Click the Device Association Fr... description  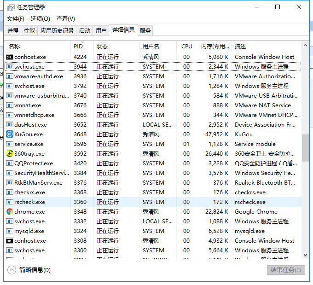coord(265,125)
